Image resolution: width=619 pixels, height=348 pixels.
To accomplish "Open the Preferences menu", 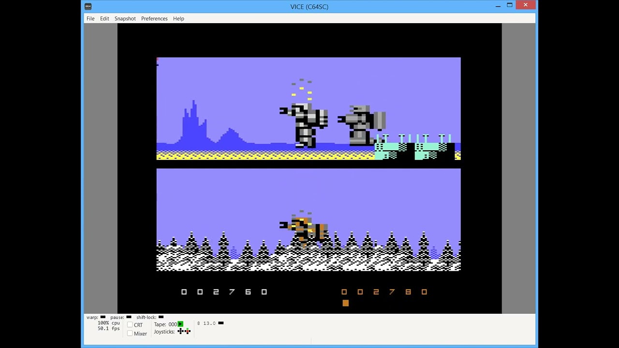I will click(154, 18).
